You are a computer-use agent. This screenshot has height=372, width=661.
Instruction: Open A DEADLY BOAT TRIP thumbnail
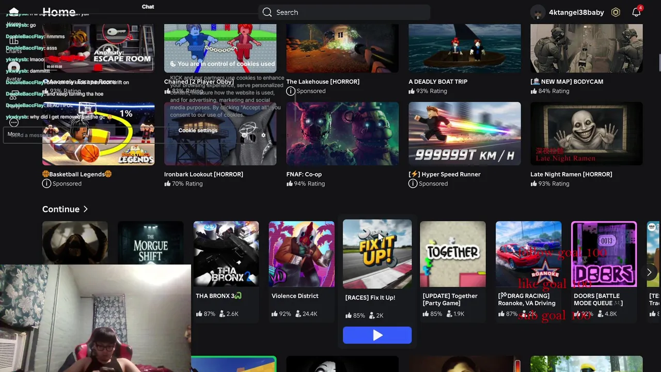pos(465,48)
